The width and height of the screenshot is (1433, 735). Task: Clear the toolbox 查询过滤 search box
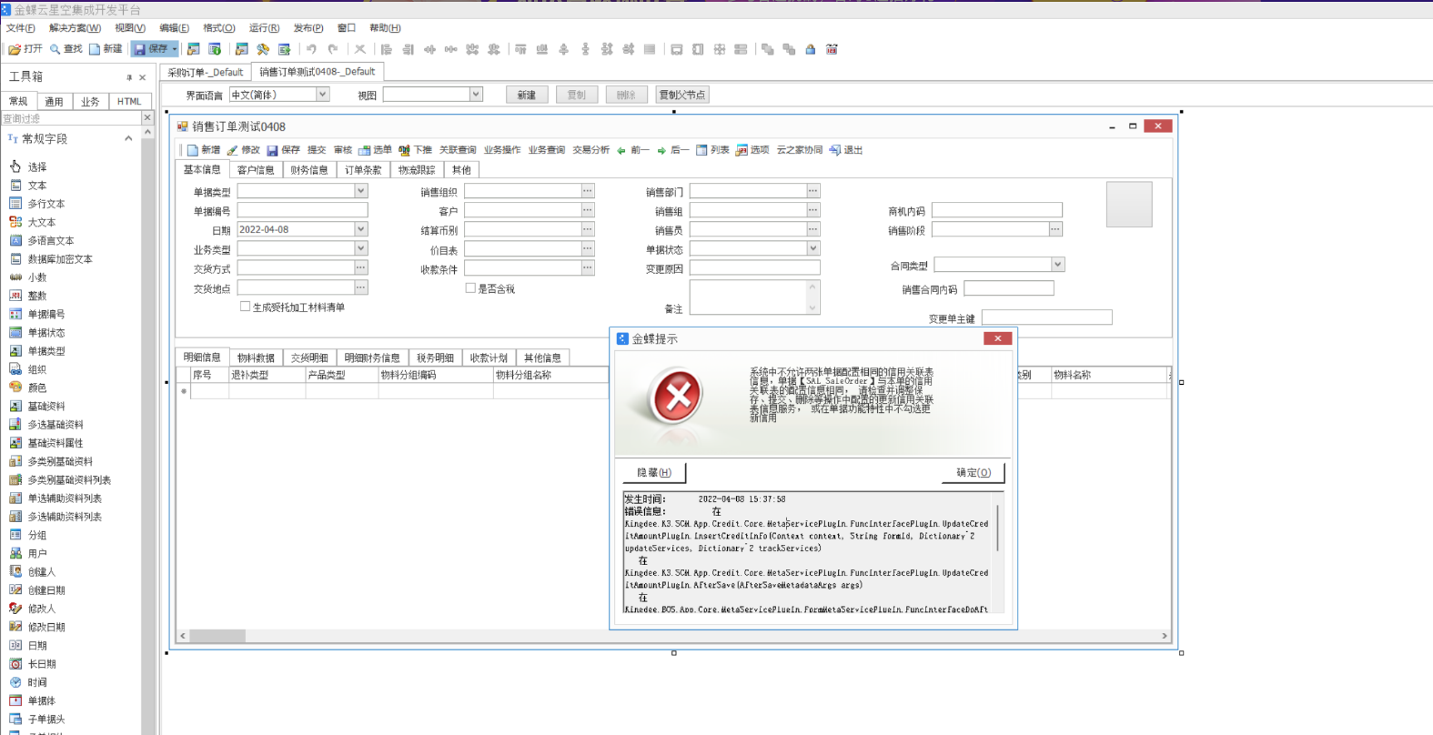point(147,118)
